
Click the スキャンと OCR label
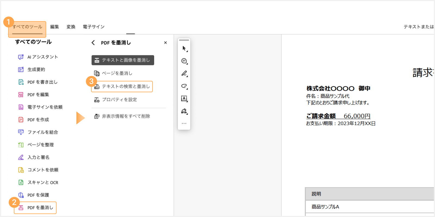coord(43,183)
